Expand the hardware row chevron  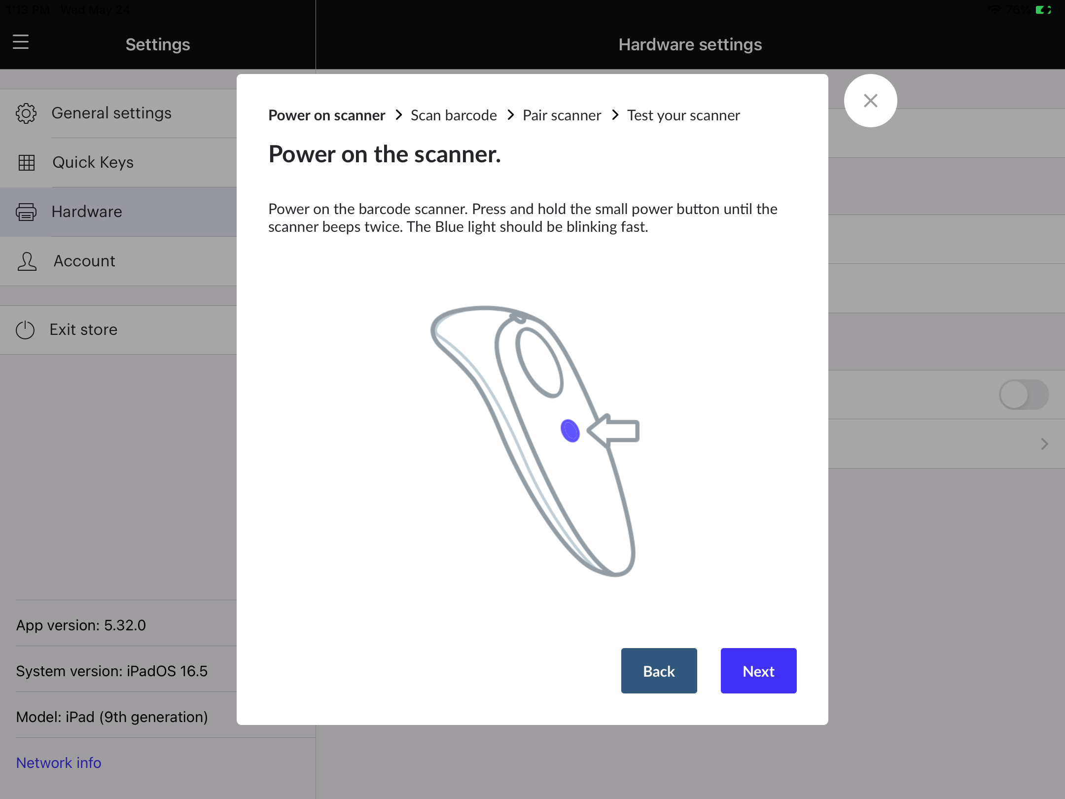point(1044,444)
